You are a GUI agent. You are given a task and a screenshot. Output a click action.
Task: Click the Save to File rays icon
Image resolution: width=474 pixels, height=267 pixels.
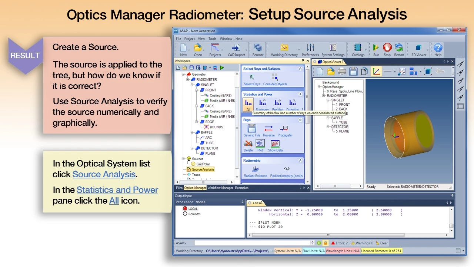tap(252, 130)
